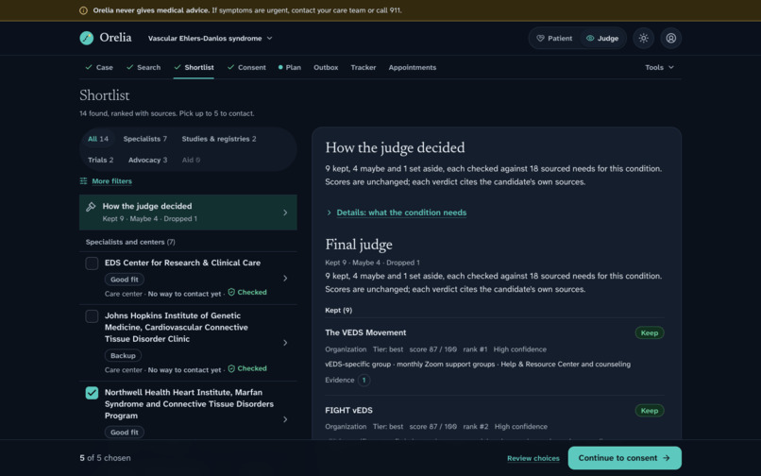Screen dimensions: 761x476
Task: Click the More filters link
Action: pos(111,180)
